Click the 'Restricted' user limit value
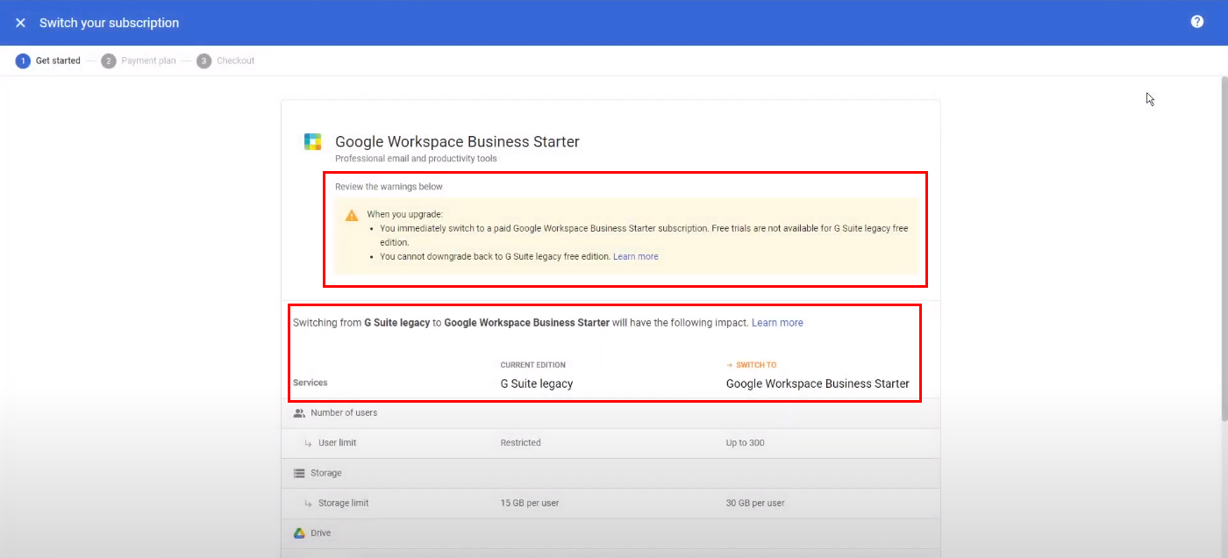This screenshot has width=1228, height=558. 520,443
